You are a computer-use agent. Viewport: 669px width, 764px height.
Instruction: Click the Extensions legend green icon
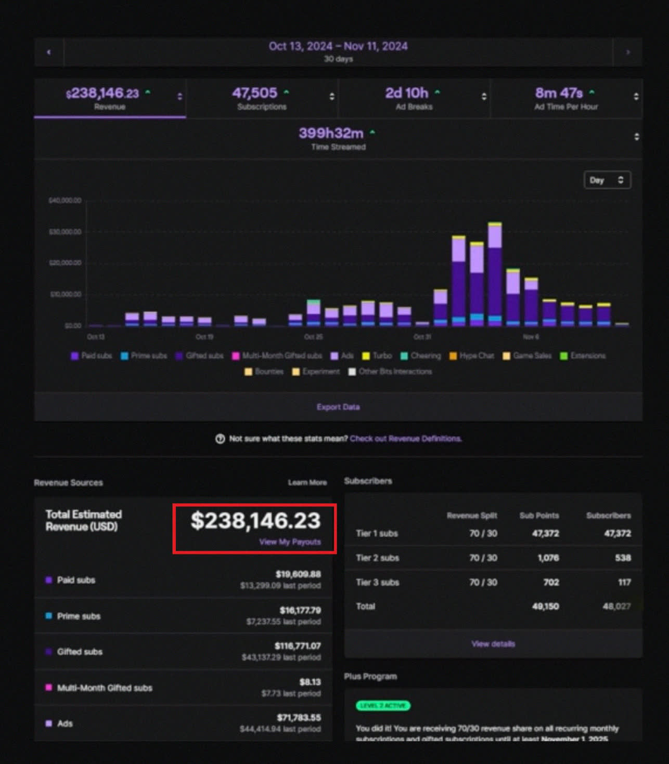pyautogui.click(x=563, y=356)
